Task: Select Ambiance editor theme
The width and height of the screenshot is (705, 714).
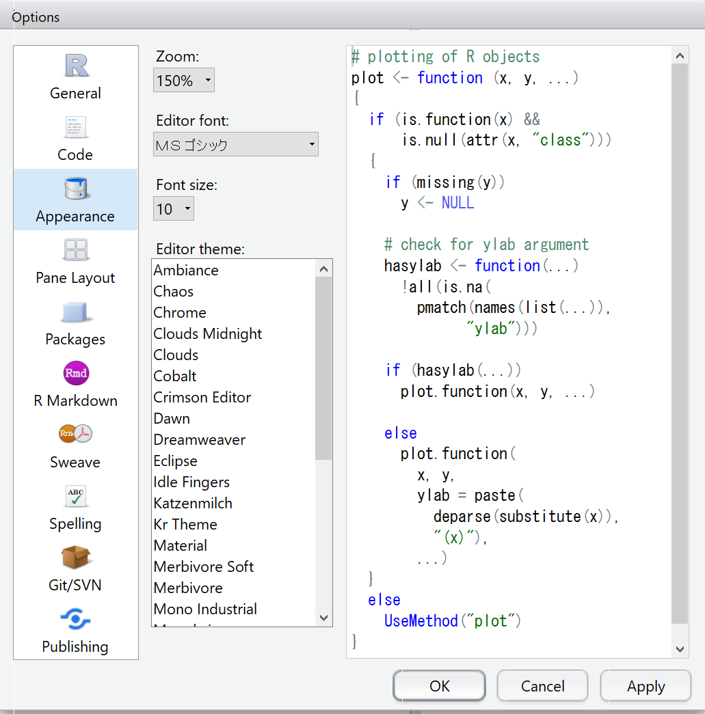Action: coord(233,270)
